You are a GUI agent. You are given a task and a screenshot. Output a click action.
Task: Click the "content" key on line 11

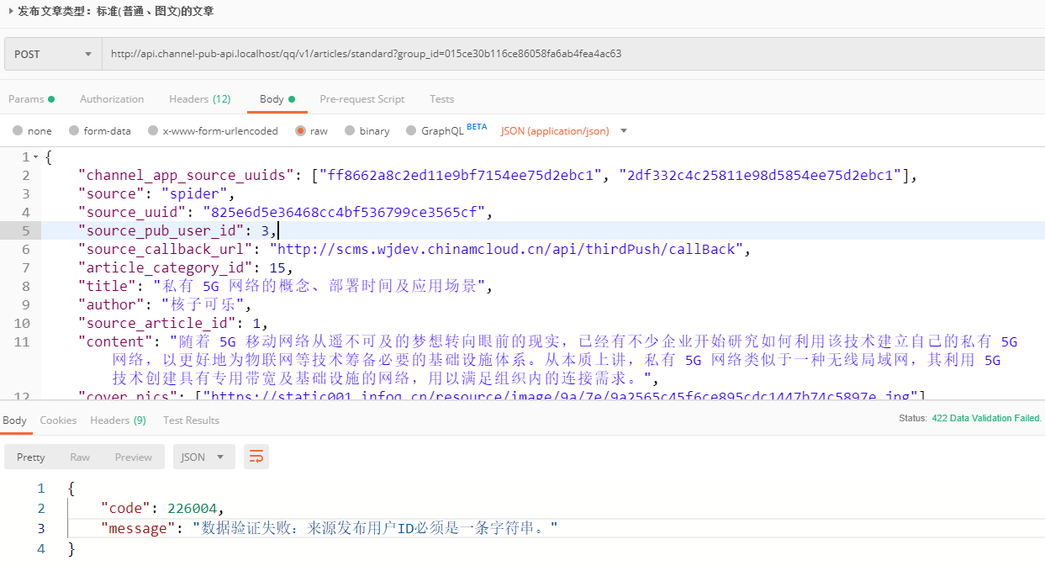coord(115,341)
